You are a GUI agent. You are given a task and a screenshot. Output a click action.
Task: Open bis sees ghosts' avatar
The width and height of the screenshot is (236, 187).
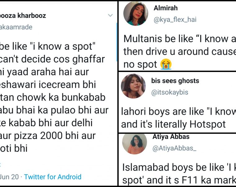coord(133,86)
